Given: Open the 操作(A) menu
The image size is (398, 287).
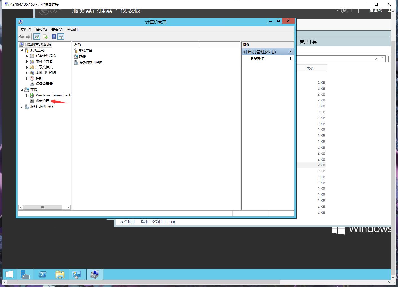Looking at the screenshot, I should (x=41, y=30).
